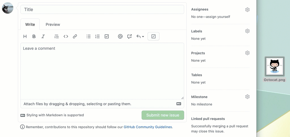Open the Milestone settings gear
The image size is (290, 137).
click(x=247, y=97)
